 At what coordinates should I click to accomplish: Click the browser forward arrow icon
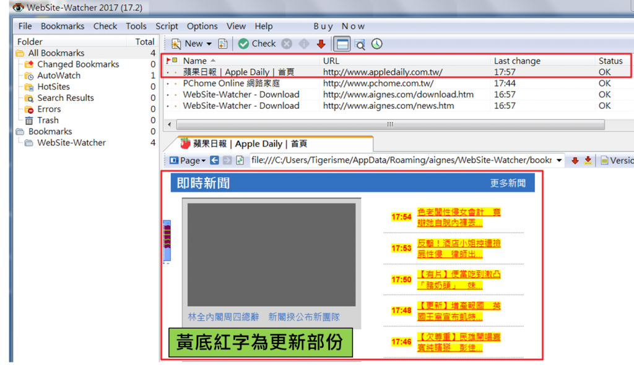point(227,160)
